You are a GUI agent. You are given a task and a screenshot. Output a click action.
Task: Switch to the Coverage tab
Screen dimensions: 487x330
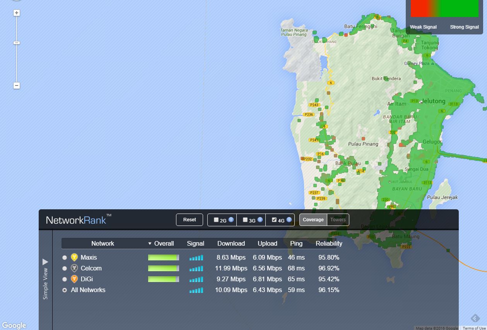click(313, 220)
